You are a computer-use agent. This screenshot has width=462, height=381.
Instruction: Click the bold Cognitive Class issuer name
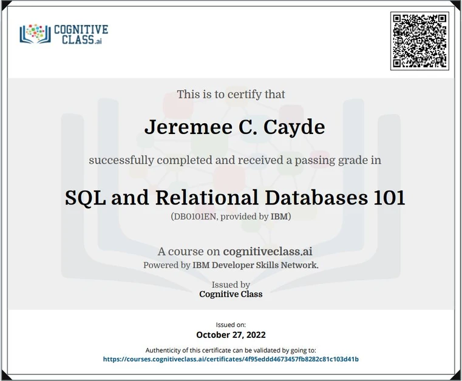tap(231, 294)
